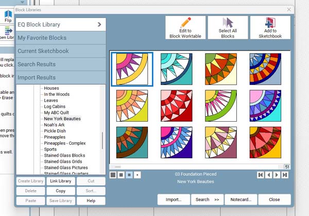Select peach sunburst block with yellow corner
Screen dimensions: 309x216
(132, 106)
